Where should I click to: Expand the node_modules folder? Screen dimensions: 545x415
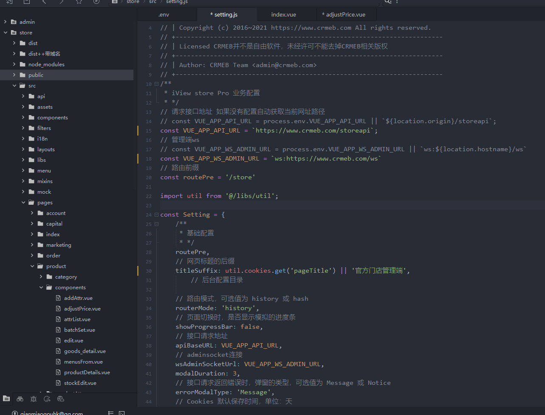tap(14, 64)
